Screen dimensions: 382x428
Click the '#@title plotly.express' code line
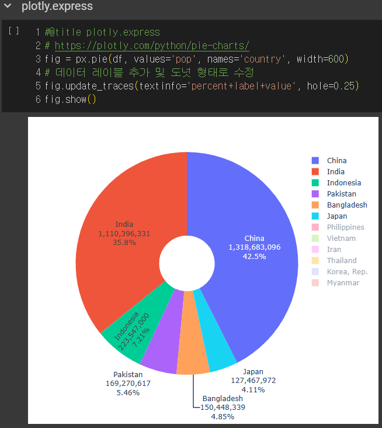102,32
